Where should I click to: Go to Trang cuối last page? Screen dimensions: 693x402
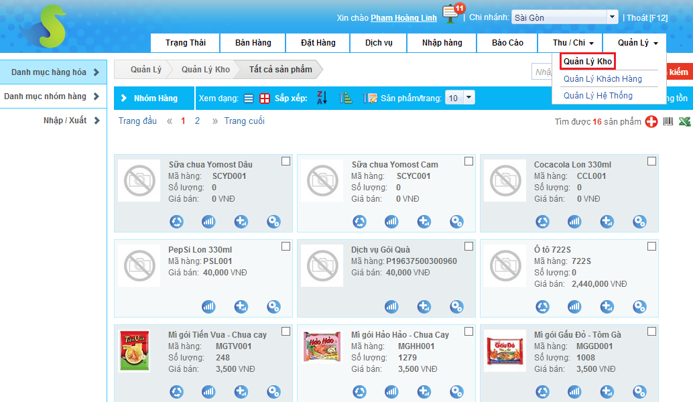click(244, 121)
